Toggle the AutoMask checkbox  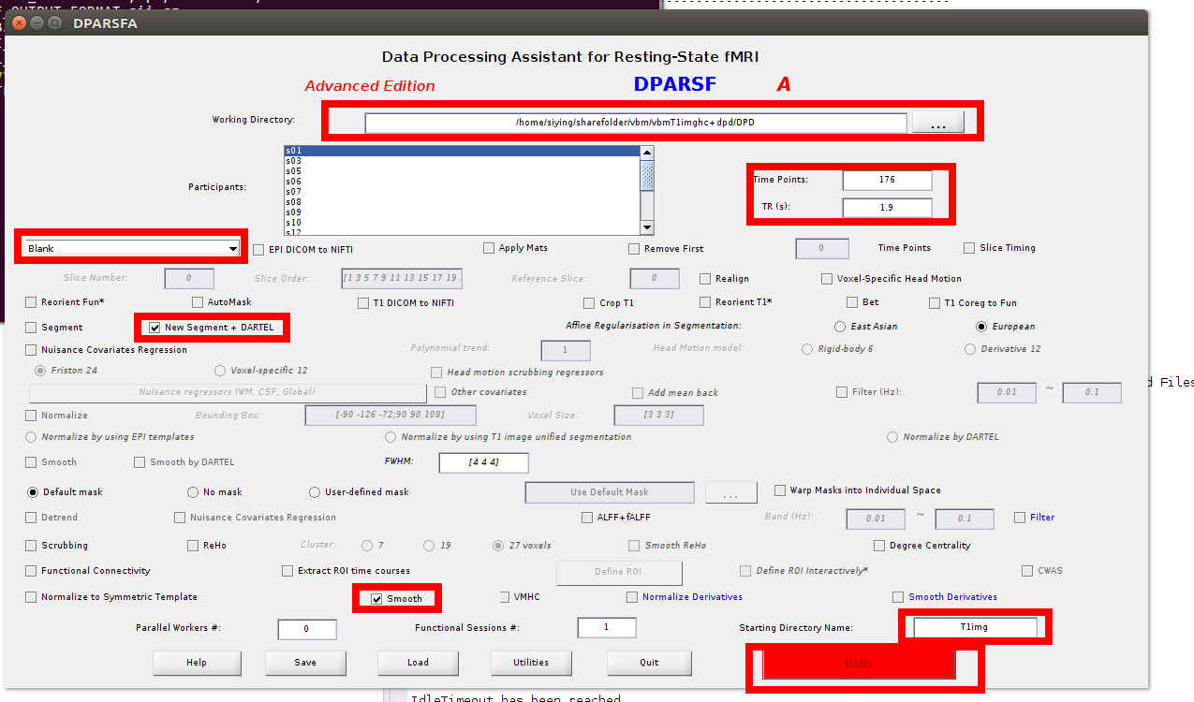pos(198,302)
